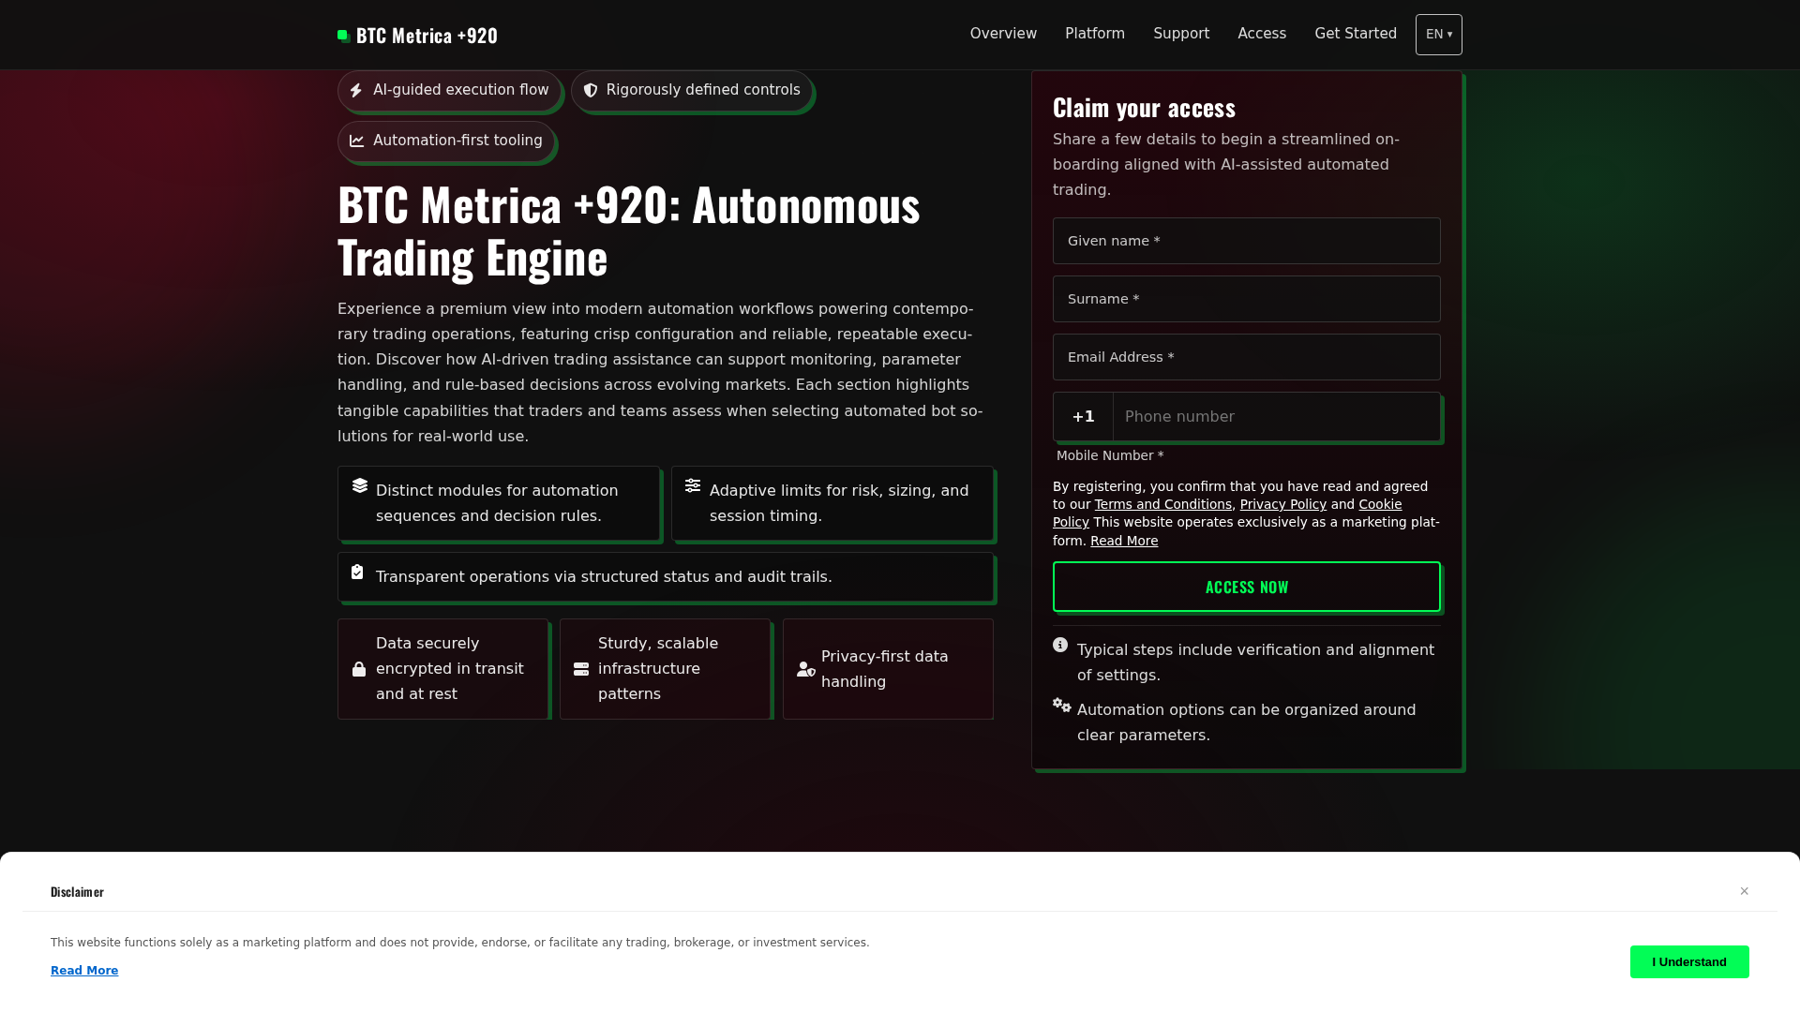
Task: Click the Transparent operations via structured status text
Action: click(604, 577)
